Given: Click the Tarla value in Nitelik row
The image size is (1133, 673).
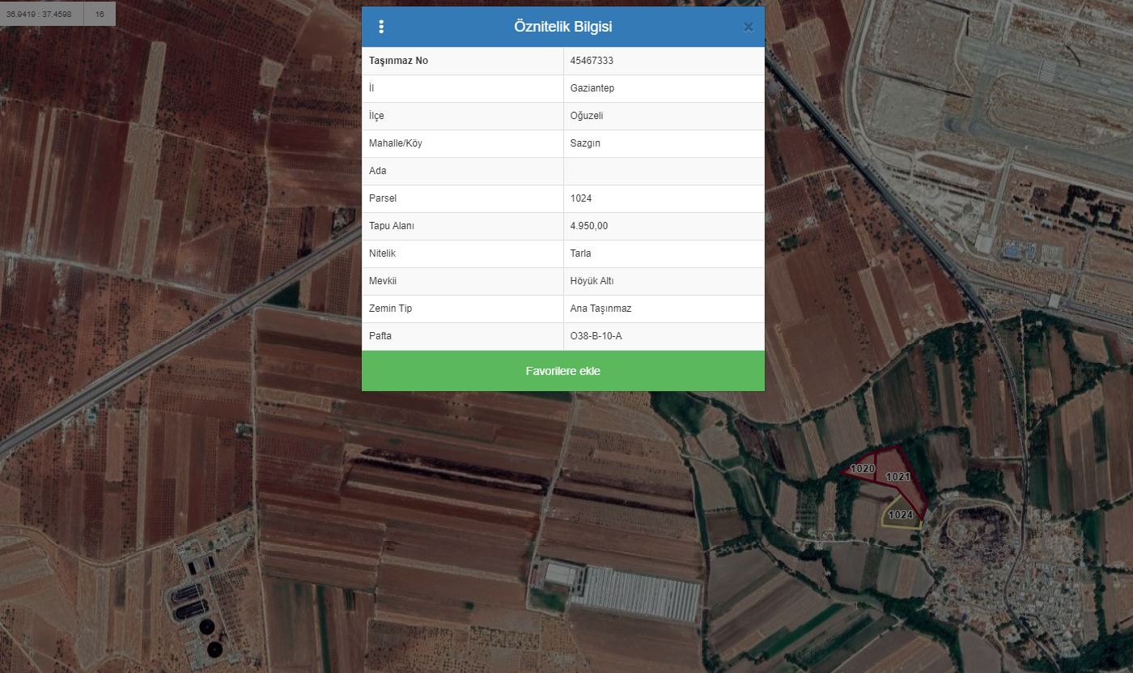Looking at the screenshot, I should (580, 253).
